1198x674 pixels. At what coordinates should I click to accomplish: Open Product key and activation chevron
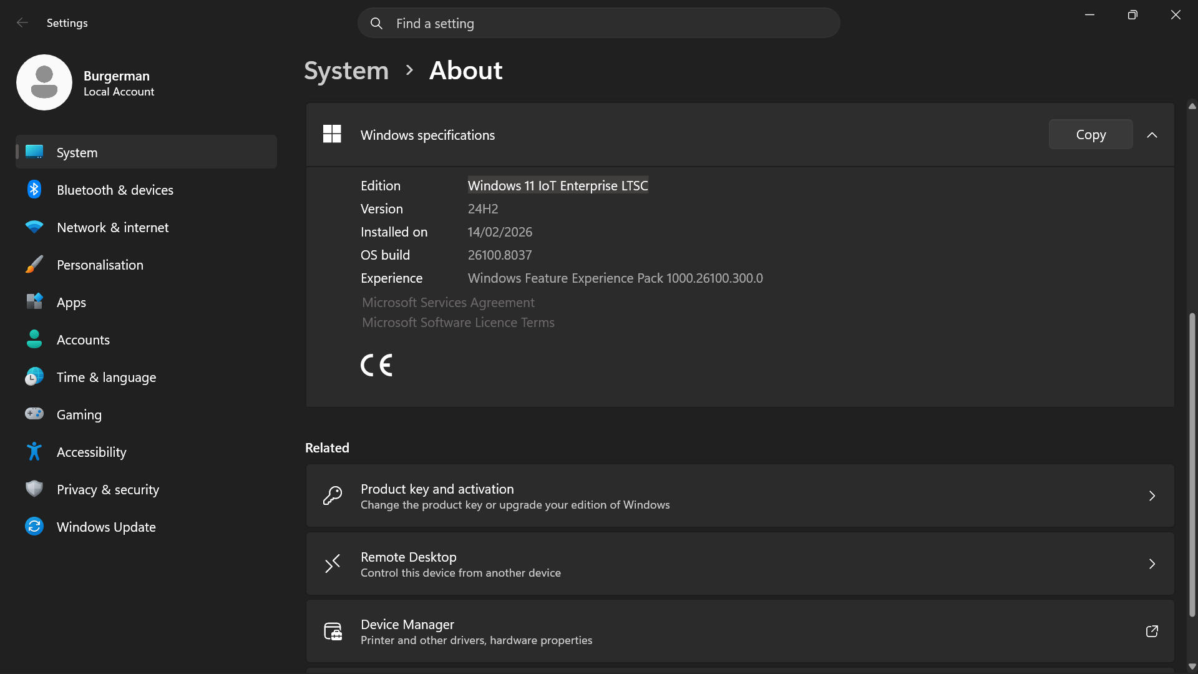tap(1152, 496)
